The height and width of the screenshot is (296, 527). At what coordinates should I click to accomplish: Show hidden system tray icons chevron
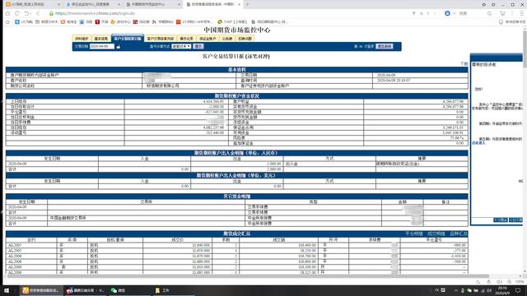click(456, 290)
